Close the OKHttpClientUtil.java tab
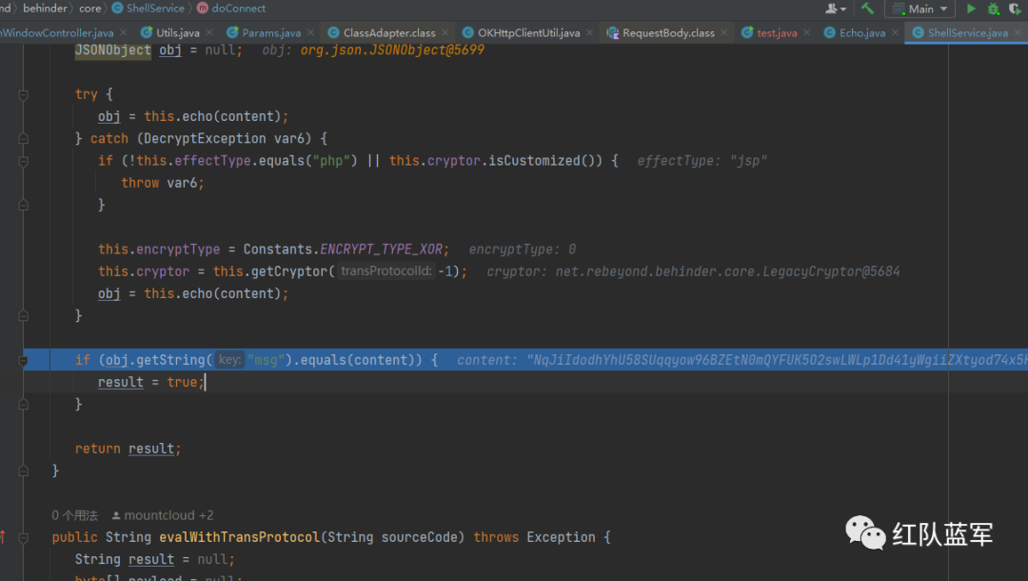1028x581 pixels. [x=589, y=32]
